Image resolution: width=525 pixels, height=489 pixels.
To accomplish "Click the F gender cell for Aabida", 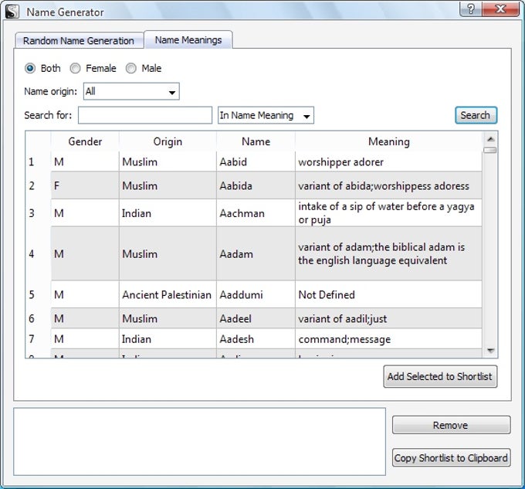I will (85, 185).
